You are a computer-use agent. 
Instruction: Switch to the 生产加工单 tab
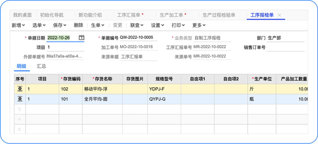[173, 15]
